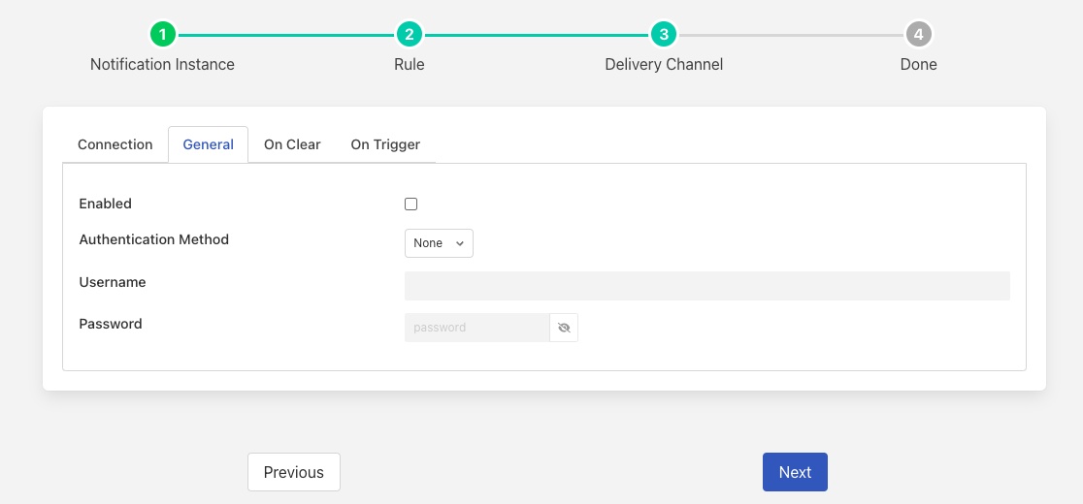The height and width of the screenshot is (504, 1083).
Task: Click into the Password field
Action: pyautogui.click(x=476, y=328)
